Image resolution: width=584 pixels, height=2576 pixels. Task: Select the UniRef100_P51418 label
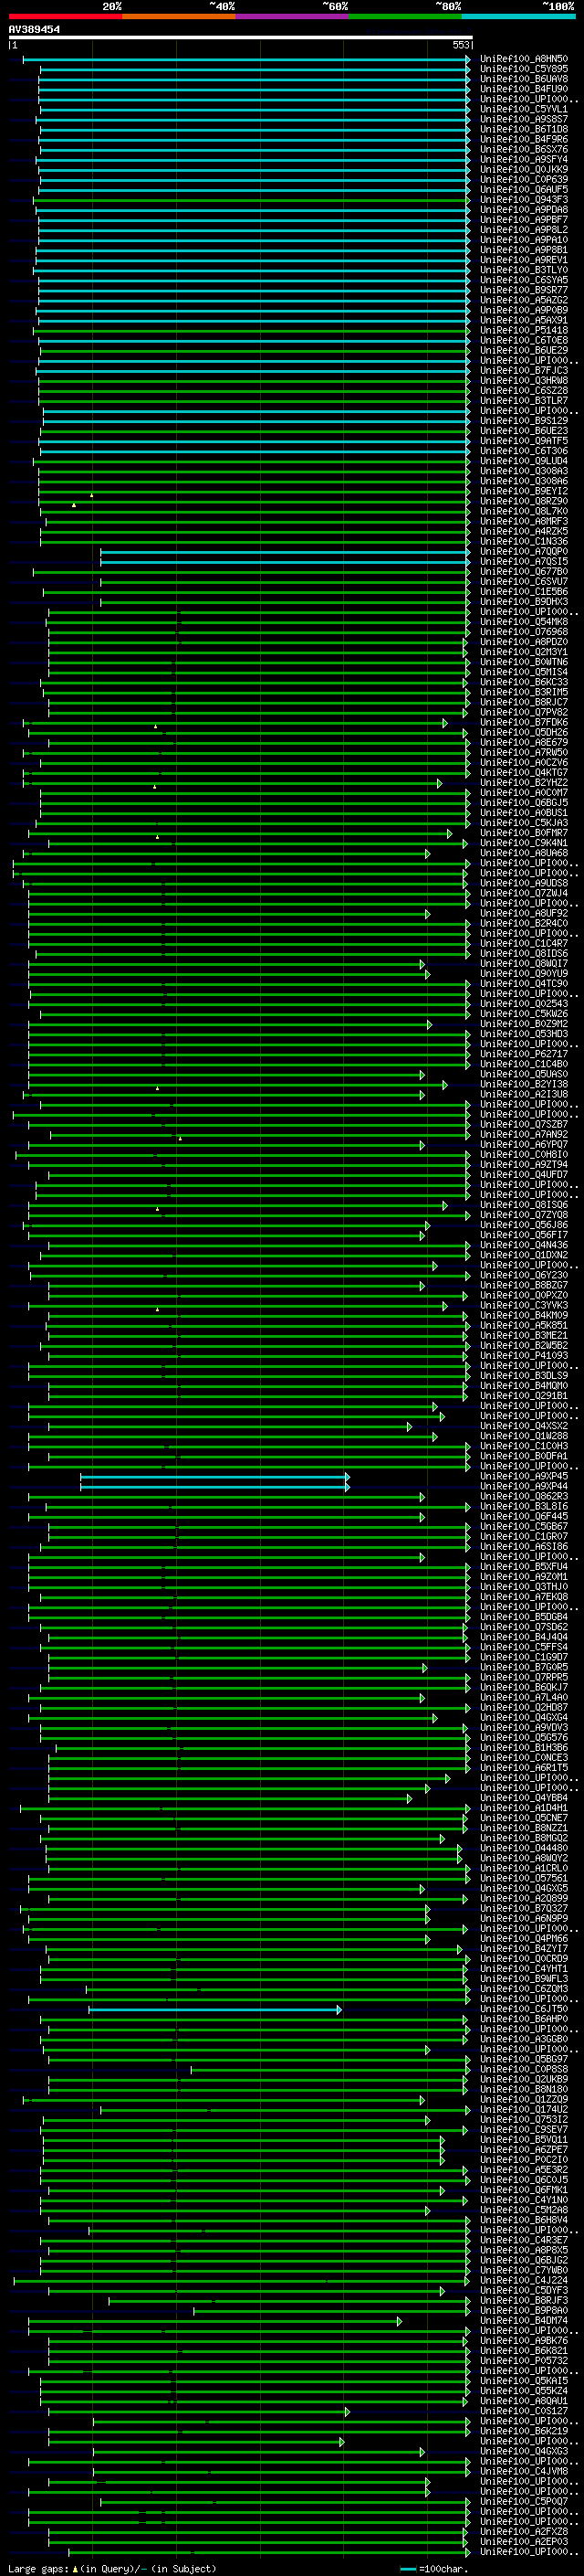(x=523, y=330)
